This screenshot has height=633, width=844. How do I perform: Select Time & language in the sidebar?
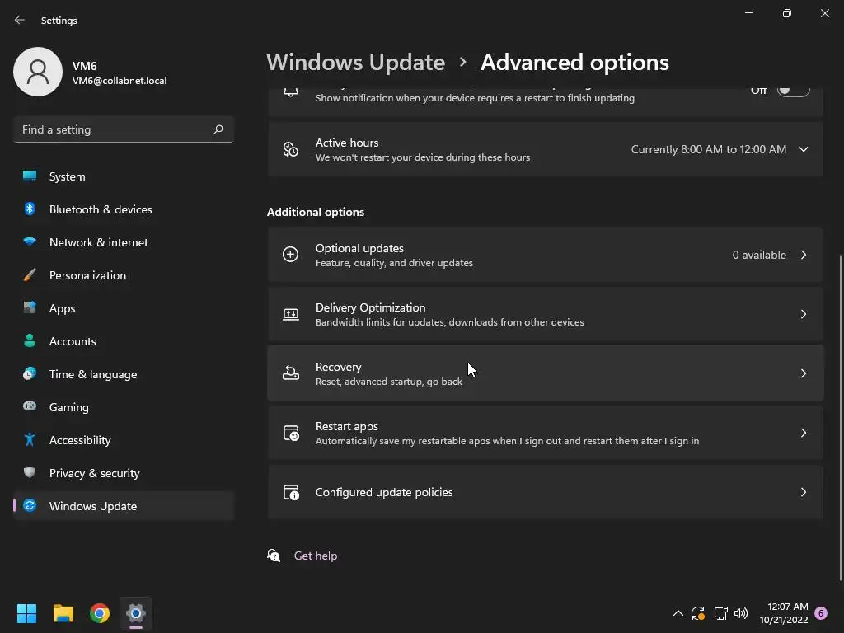(124, 374)
